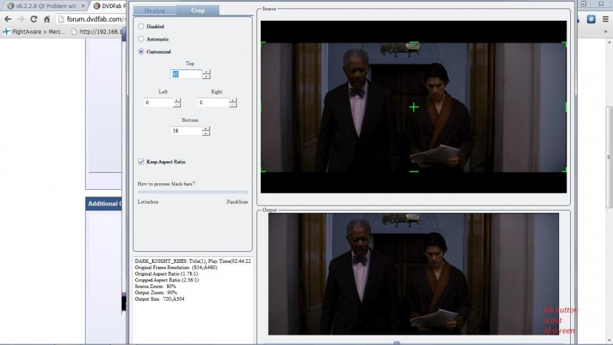Decrease the Top crop value
This screenshot has height=345, width=613.
pyautogui.click(x=206, y=77)
